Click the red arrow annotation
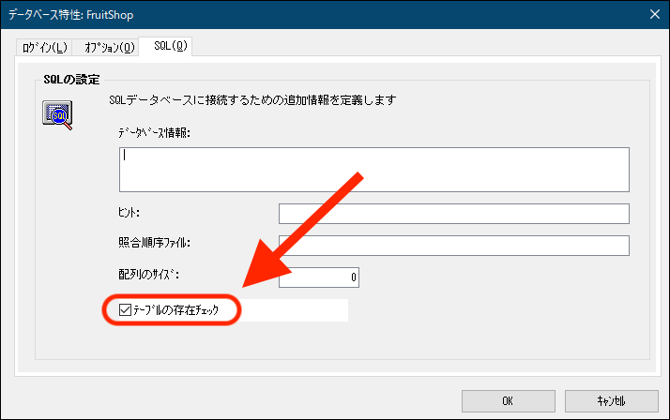670x420 pixels. click(300, 230)
